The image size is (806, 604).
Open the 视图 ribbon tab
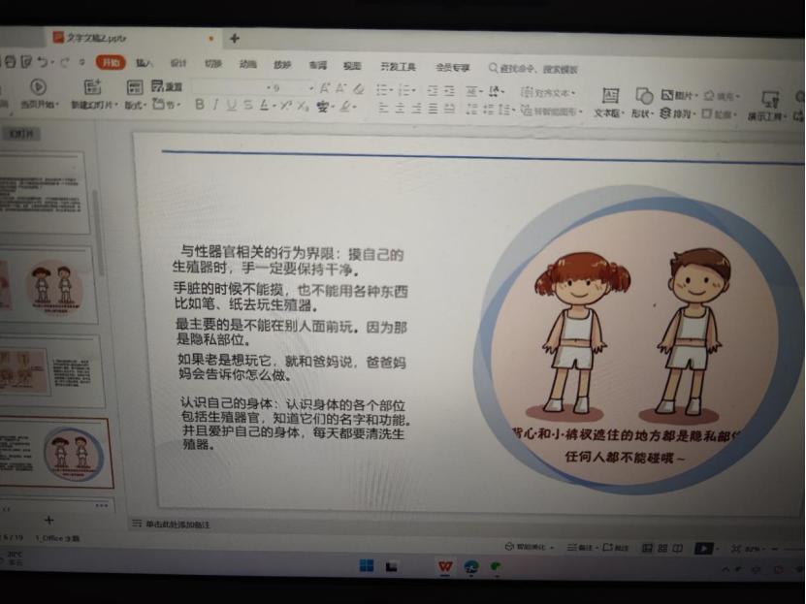point(351,65)
